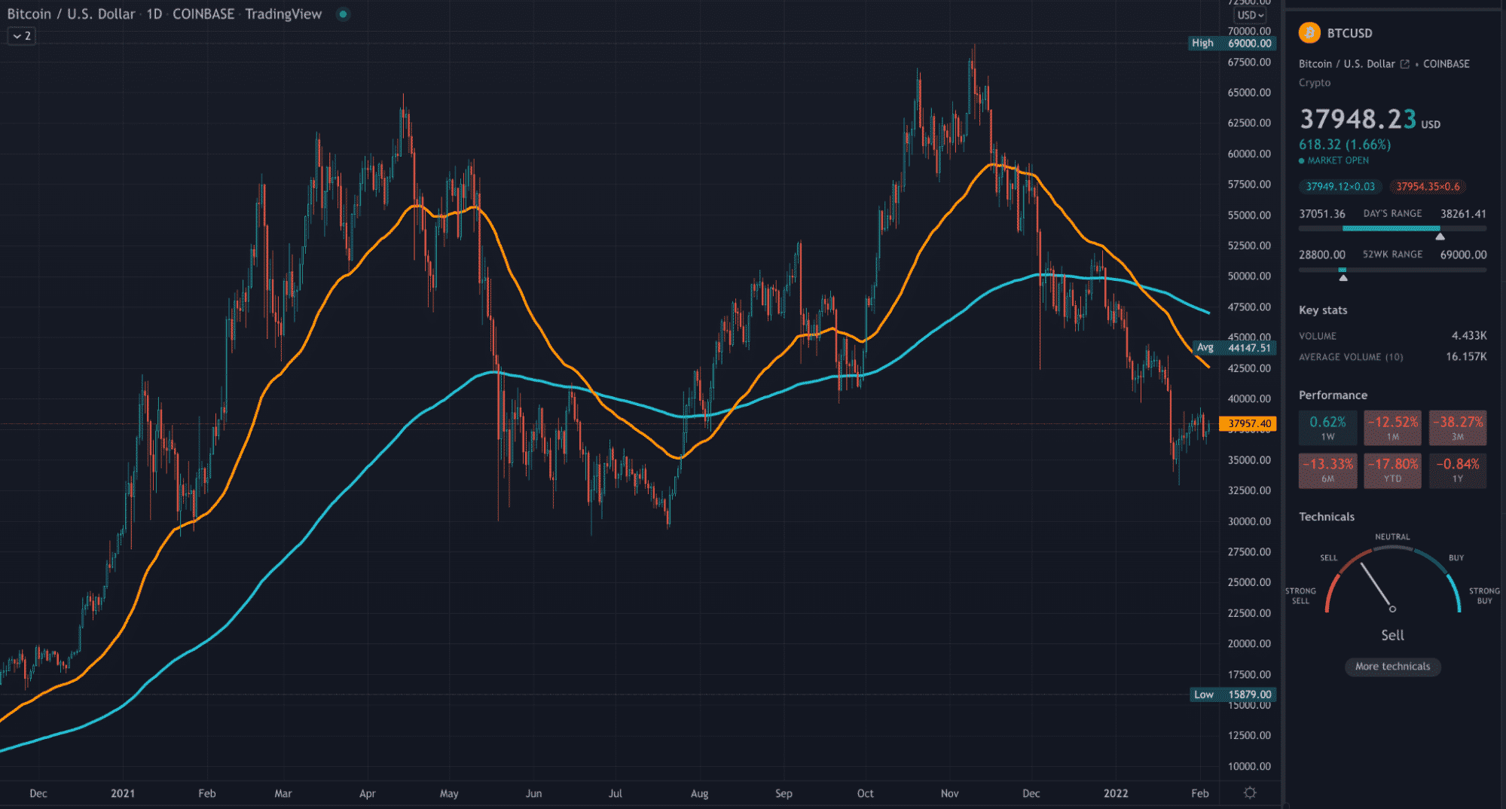Click the STRONG SELL gauge label
This screenshot has width=1506, height=809.
[x=1300, y=596]
